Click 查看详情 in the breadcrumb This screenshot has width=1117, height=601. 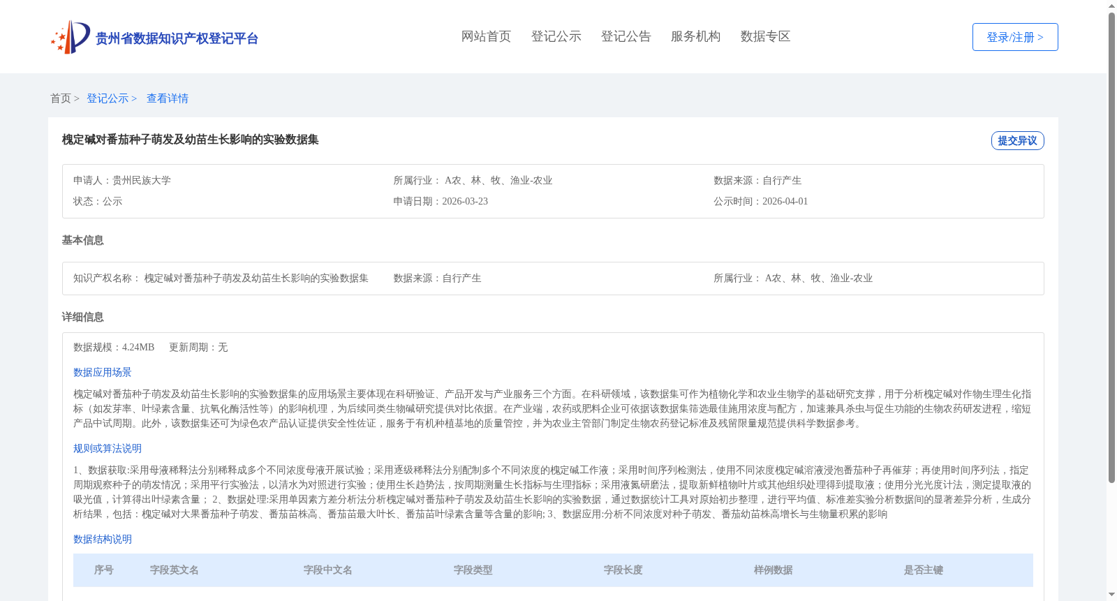[x=168, y=98]
